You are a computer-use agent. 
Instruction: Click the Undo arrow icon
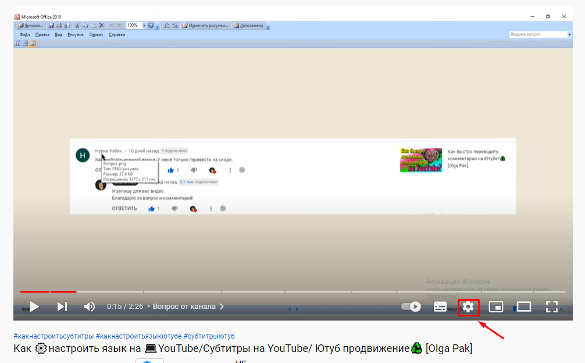click(111, 26)
